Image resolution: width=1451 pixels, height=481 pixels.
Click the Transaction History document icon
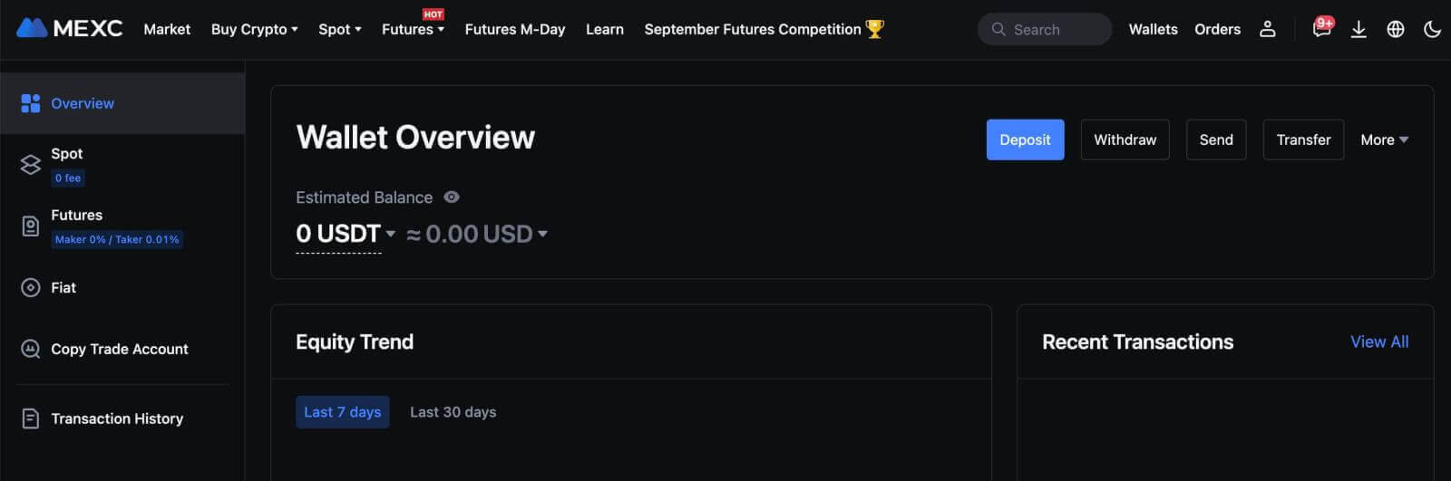coord(31,418)
